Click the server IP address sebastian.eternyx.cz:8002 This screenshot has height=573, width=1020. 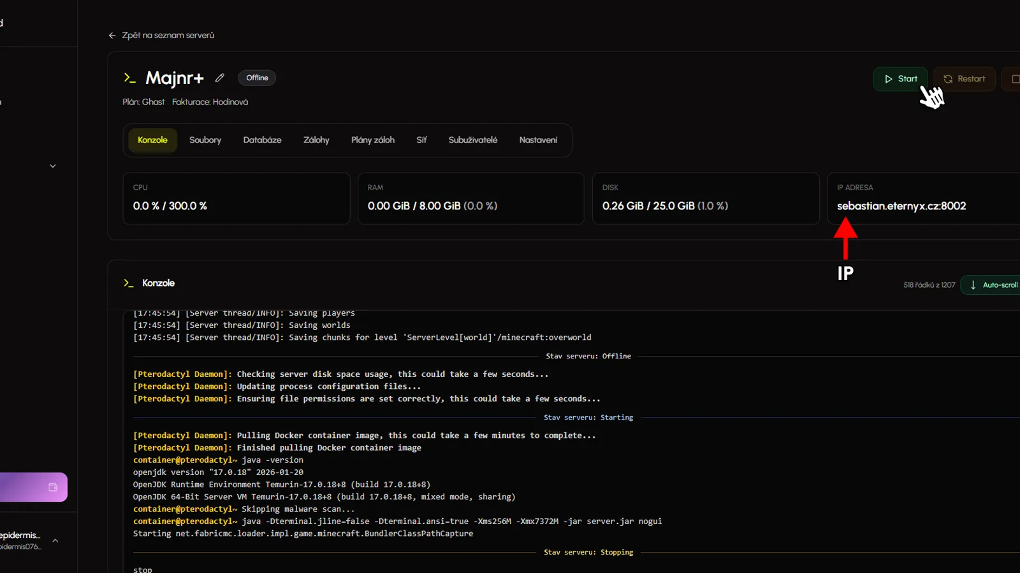(x=901, y=206)
